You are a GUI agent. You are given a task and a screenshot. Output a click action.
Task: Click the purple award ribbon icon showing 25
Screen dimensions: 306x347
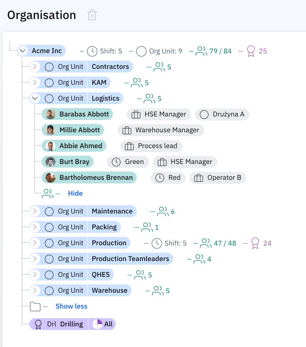(251, 51)
